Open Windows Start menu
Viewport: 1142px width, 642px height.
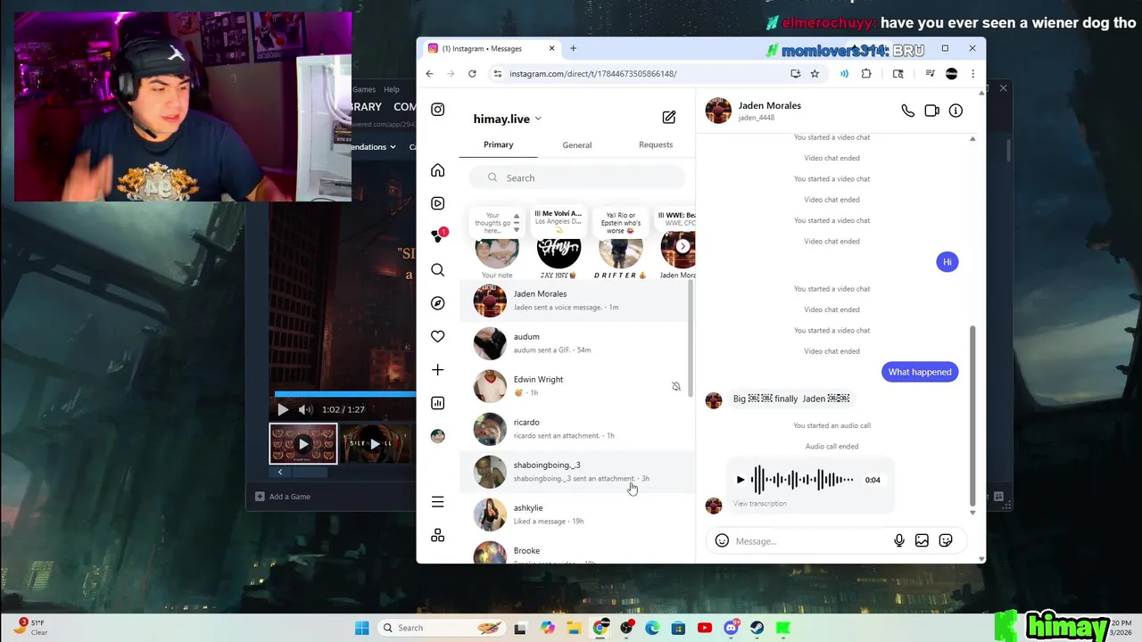[361, 628]
